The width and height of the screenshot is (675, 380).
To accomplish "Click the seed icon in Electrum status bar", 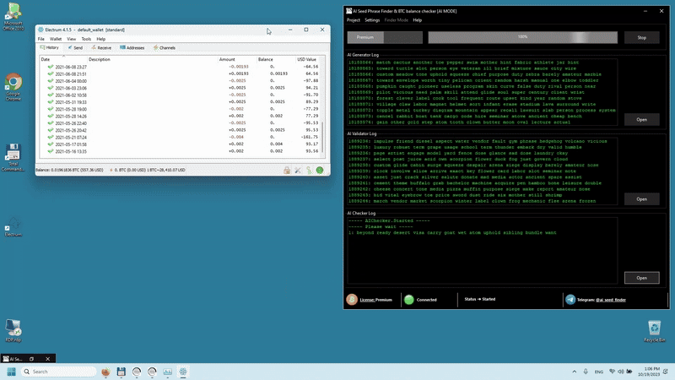I will pyautogui.click(x=309, y=170).
